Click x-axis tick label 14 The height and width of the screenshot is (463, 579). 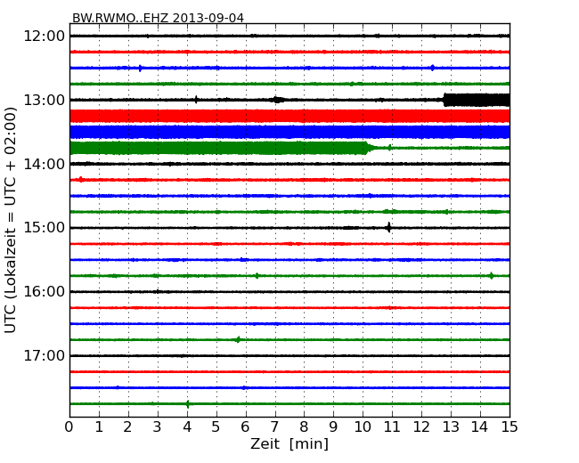480,427
